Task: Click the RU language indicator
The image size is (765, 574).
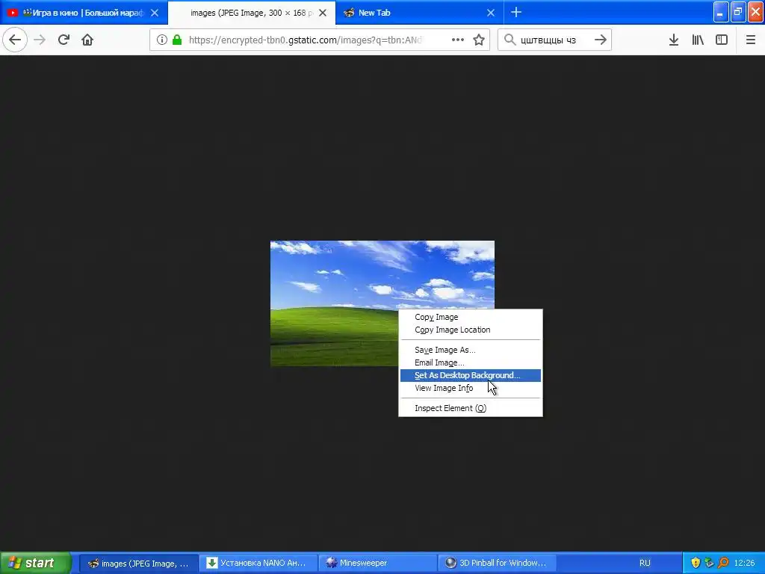Action: pos(645,563)
